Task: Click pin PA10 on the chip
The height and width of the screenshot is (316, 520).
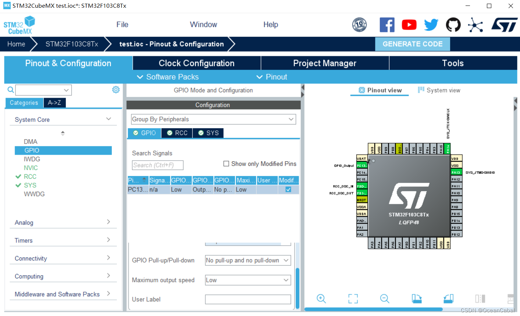Action: (456, 193)
